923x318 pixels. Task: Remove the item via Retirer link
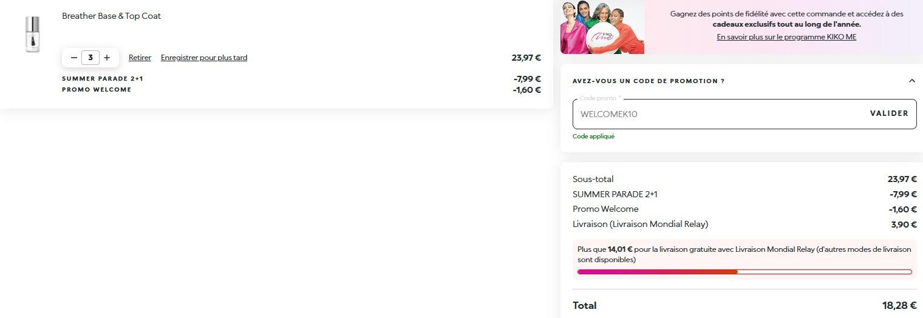pos(140,58)
